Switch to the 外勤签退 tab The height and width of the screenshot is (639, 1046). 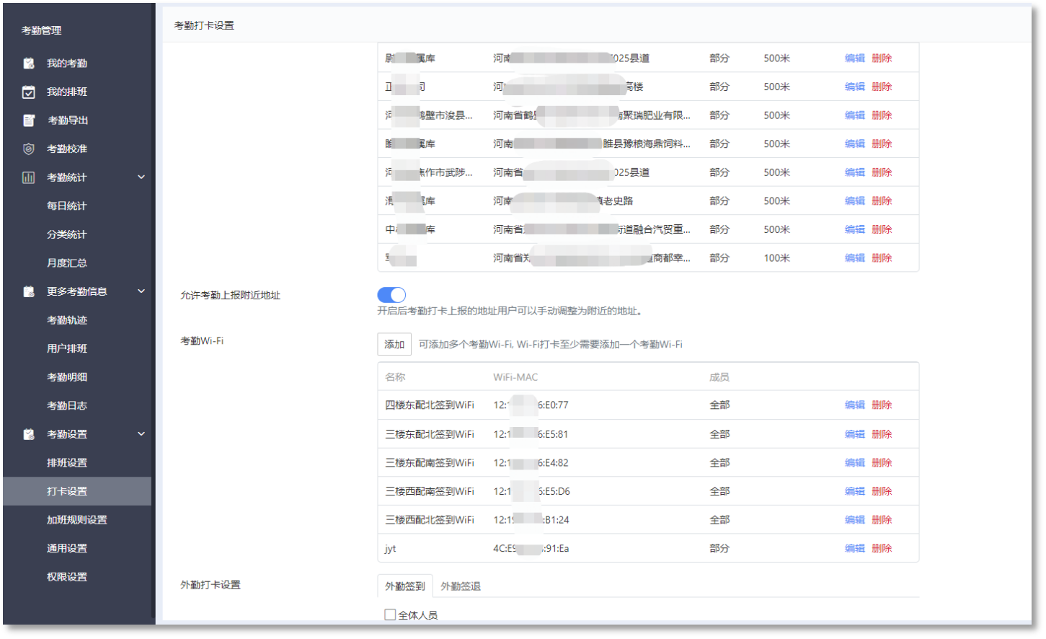pyautogui.click(x=461, y=587)
